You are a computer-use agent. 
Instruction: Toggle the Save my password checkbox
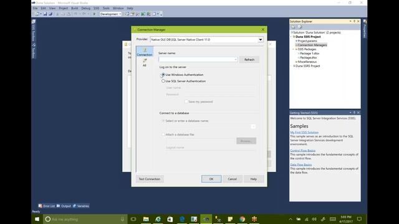[x=186, y=101]
